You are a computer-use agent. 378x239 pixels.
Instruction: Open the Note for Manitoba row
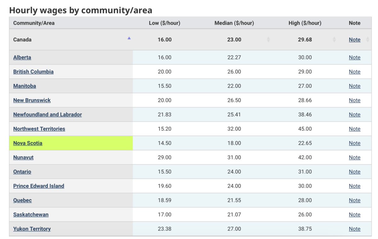pyautogui.click(x=355, y=86)
